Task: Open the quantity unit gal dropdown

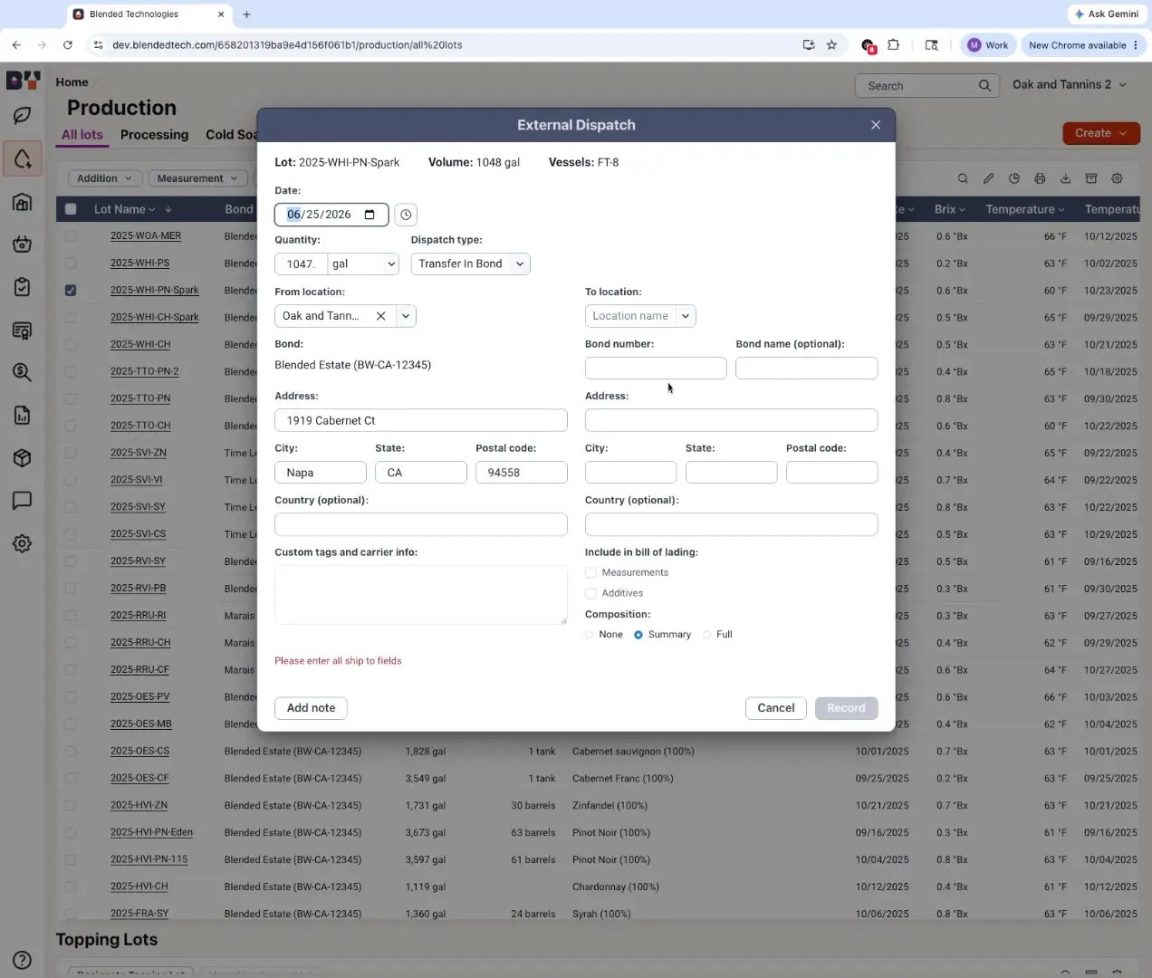Action: [363, 264]
